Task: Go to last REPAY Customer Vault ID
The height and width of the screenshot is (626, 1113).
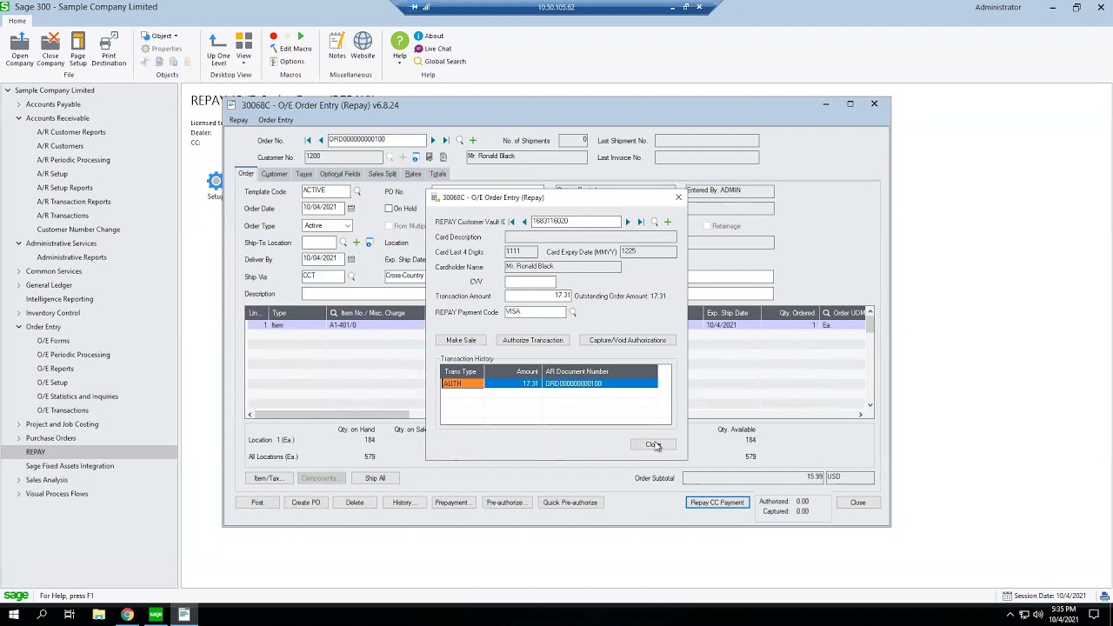Action: pos(641,222)
